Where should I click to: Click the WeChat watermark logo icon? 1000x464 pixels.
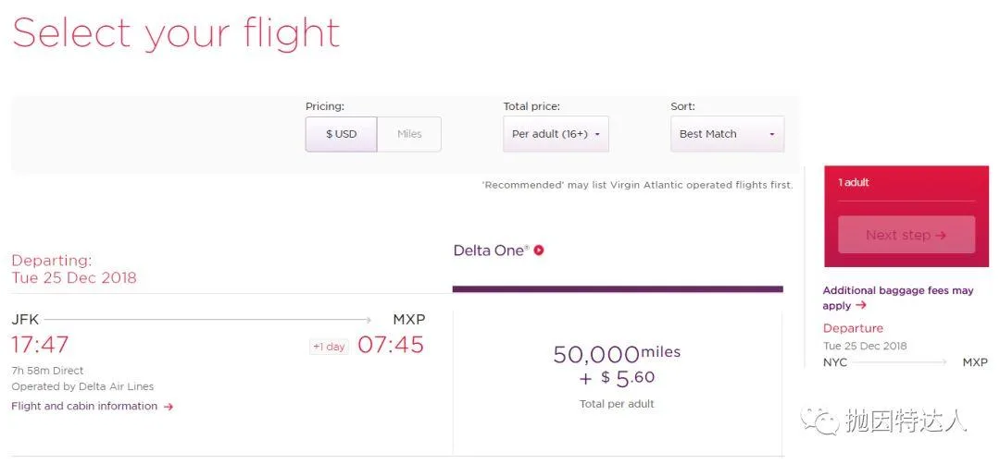(819, 420)
